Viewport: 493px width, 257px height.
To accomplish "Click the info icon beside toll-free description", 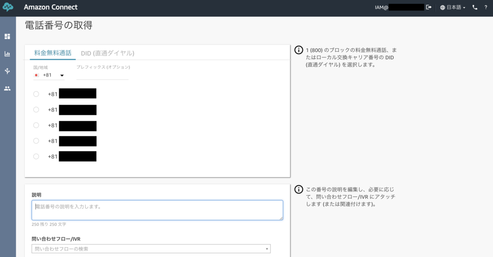I will [x=298, y=50].
